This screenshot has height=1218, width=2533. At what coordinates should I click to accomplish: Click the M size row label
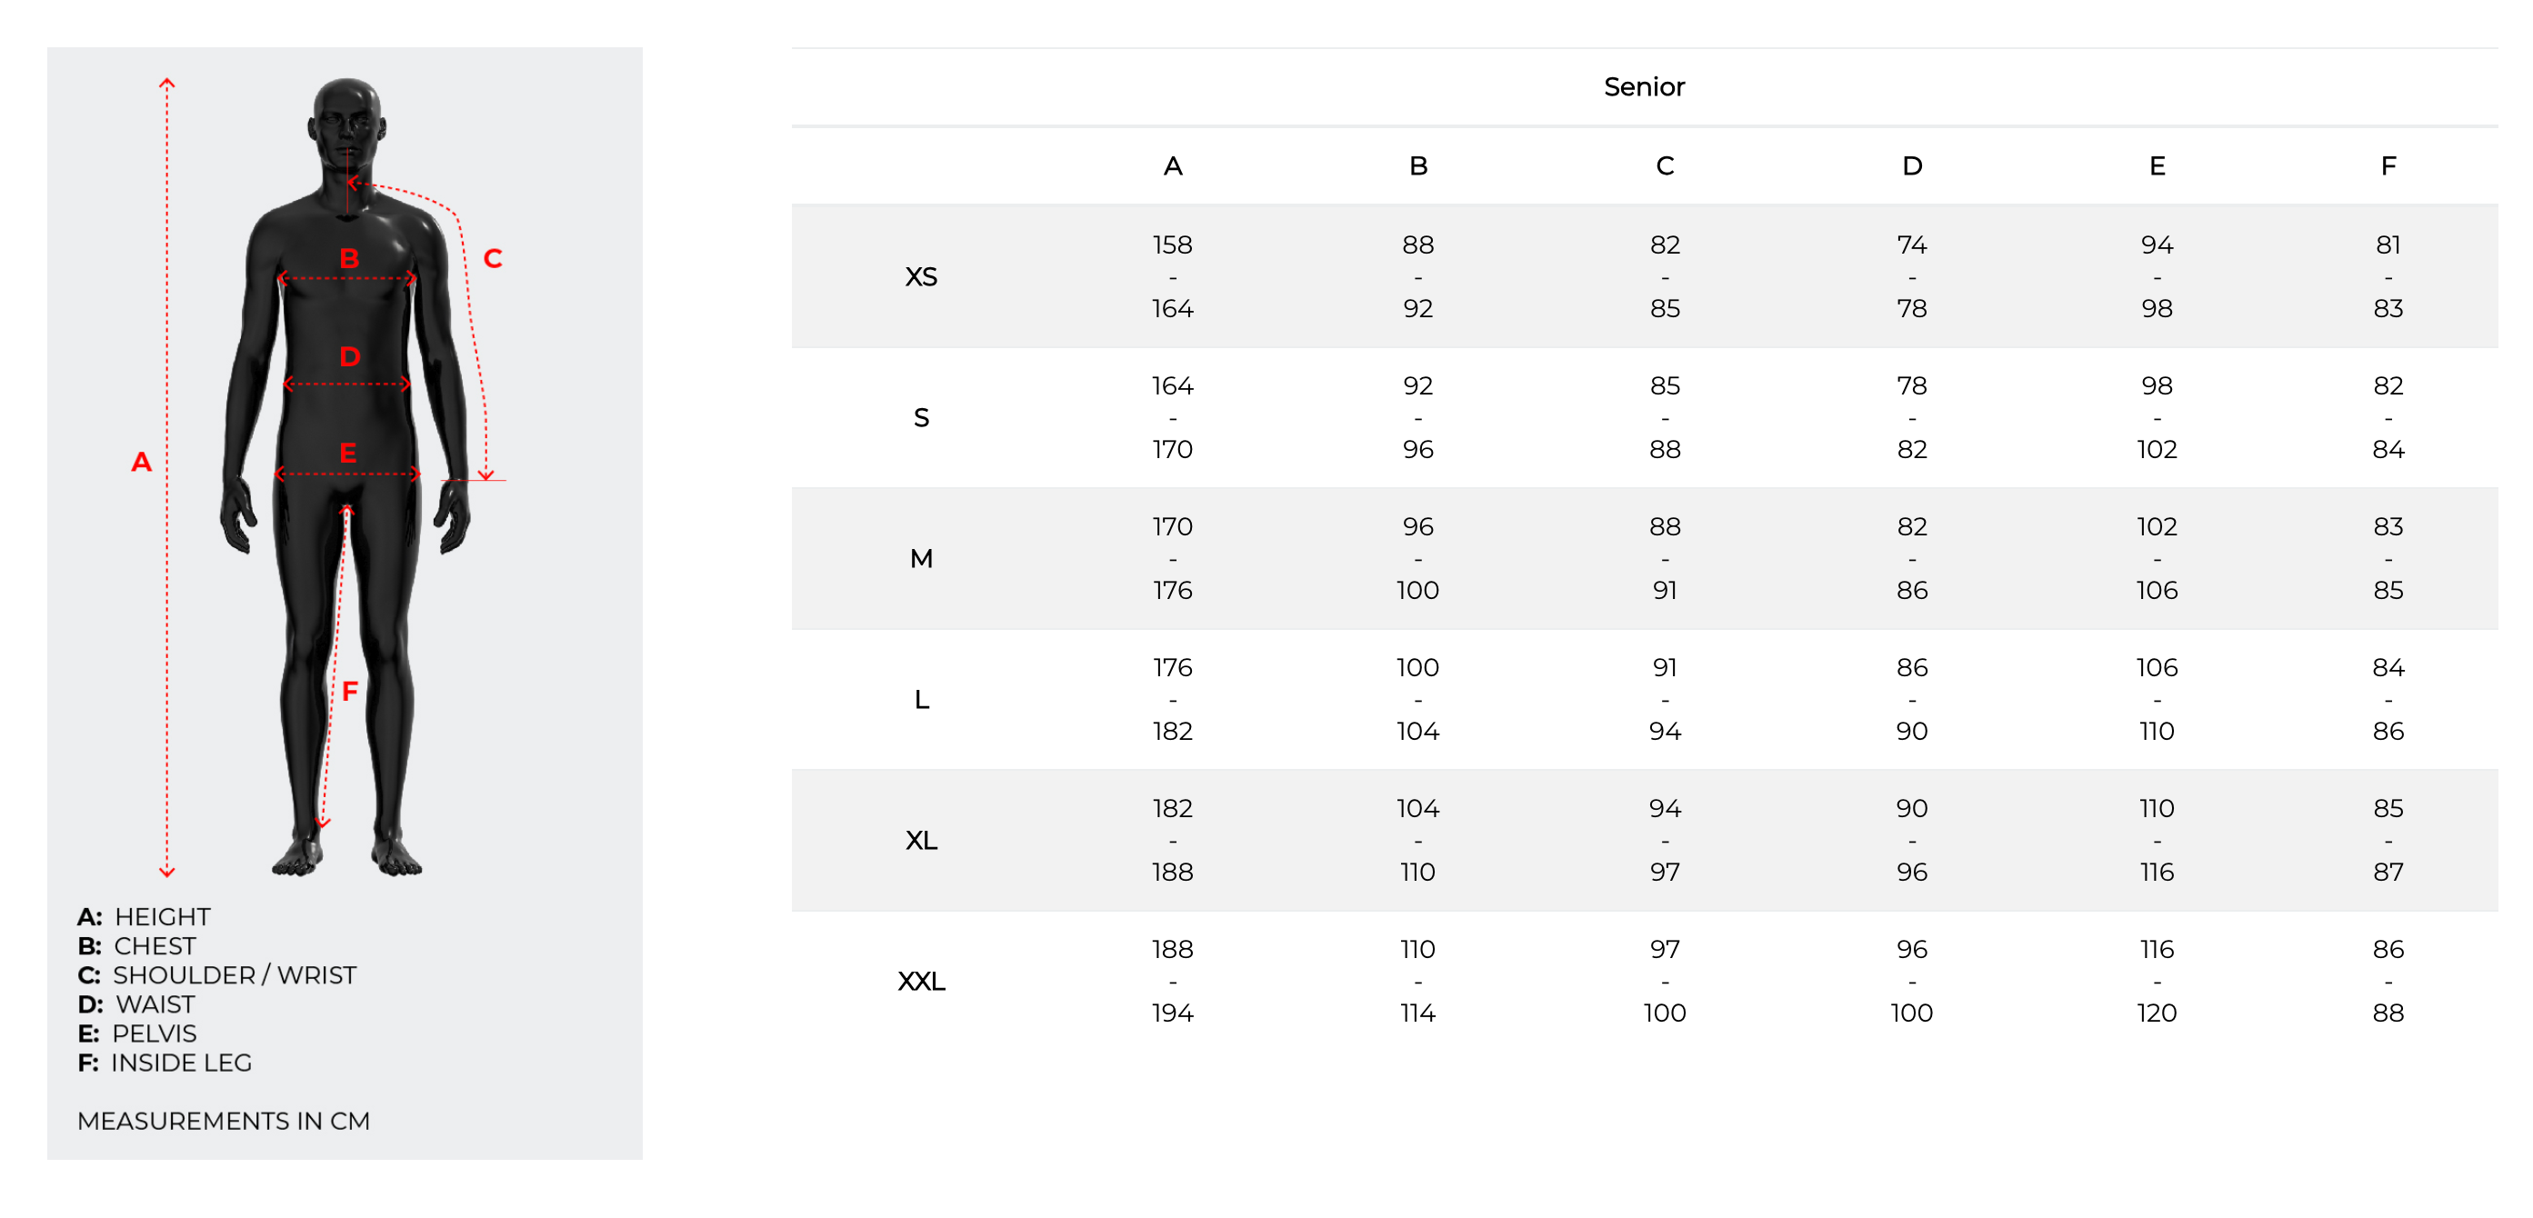920,558
